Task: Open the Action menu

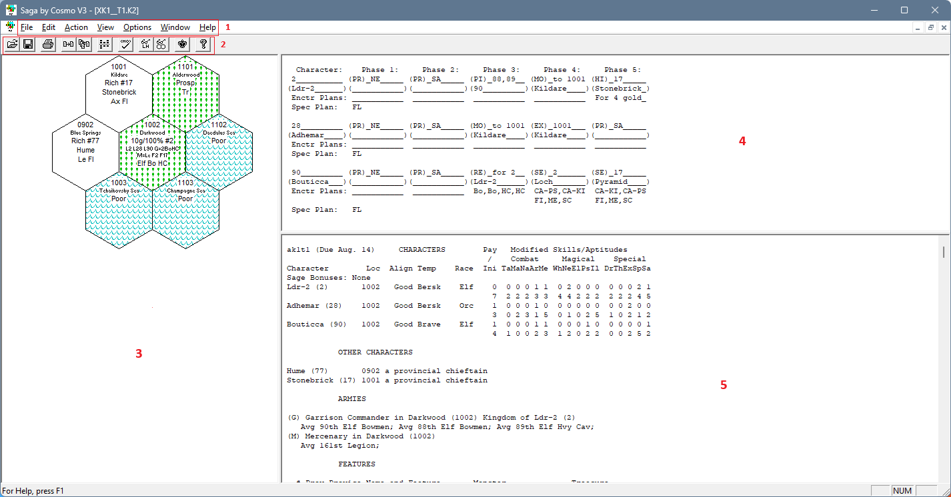Action: (76, 27)
